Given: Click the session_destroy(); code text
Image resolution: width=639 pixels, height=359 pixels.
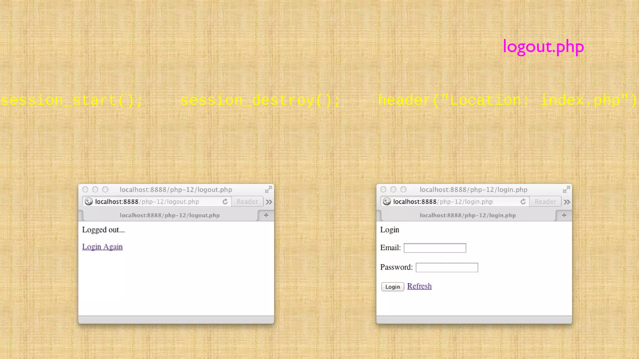Looking at the screenshot, I should coord(261,100).
